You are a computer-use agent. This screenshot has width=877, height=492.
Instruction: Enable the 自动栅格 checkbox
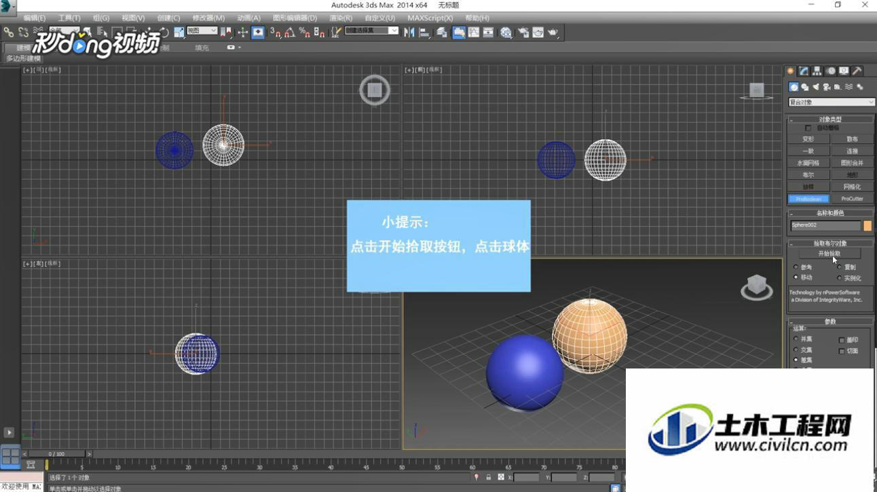point(808,128)
